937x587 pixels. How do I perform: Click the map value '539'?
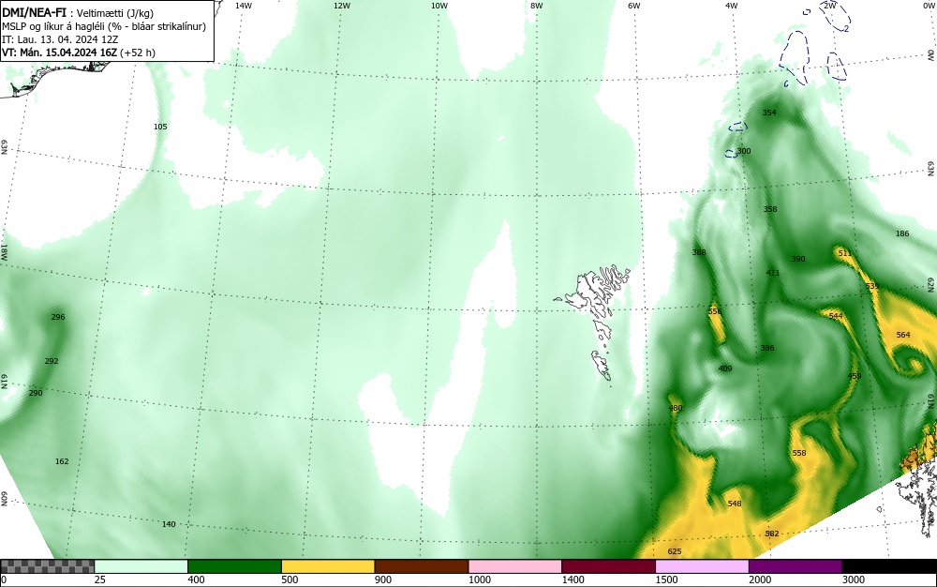pyautogui.click(x=871, y=286)
